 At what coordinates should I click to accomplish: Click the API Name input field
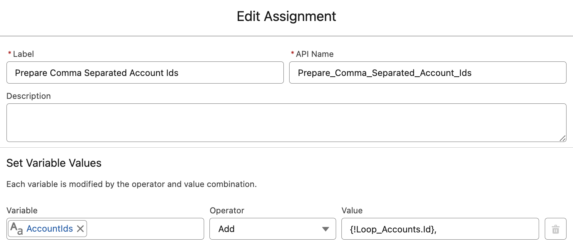[427, 73]
